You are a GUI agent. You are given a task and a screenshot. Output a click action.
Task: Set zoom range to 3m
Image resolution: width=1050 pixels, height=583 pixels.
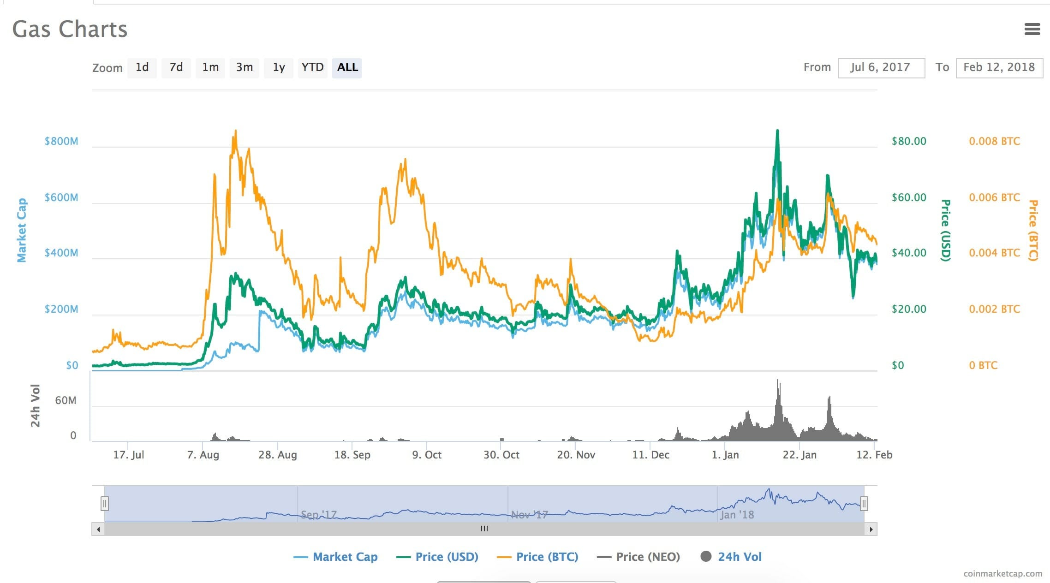click(x=245, y=67)
